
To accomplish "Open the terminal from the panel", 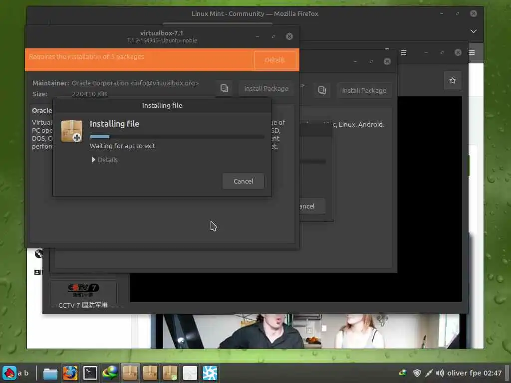I will (x=90, y=373).
